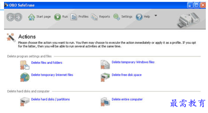Choose Delete files and folders link

(47, 63)
